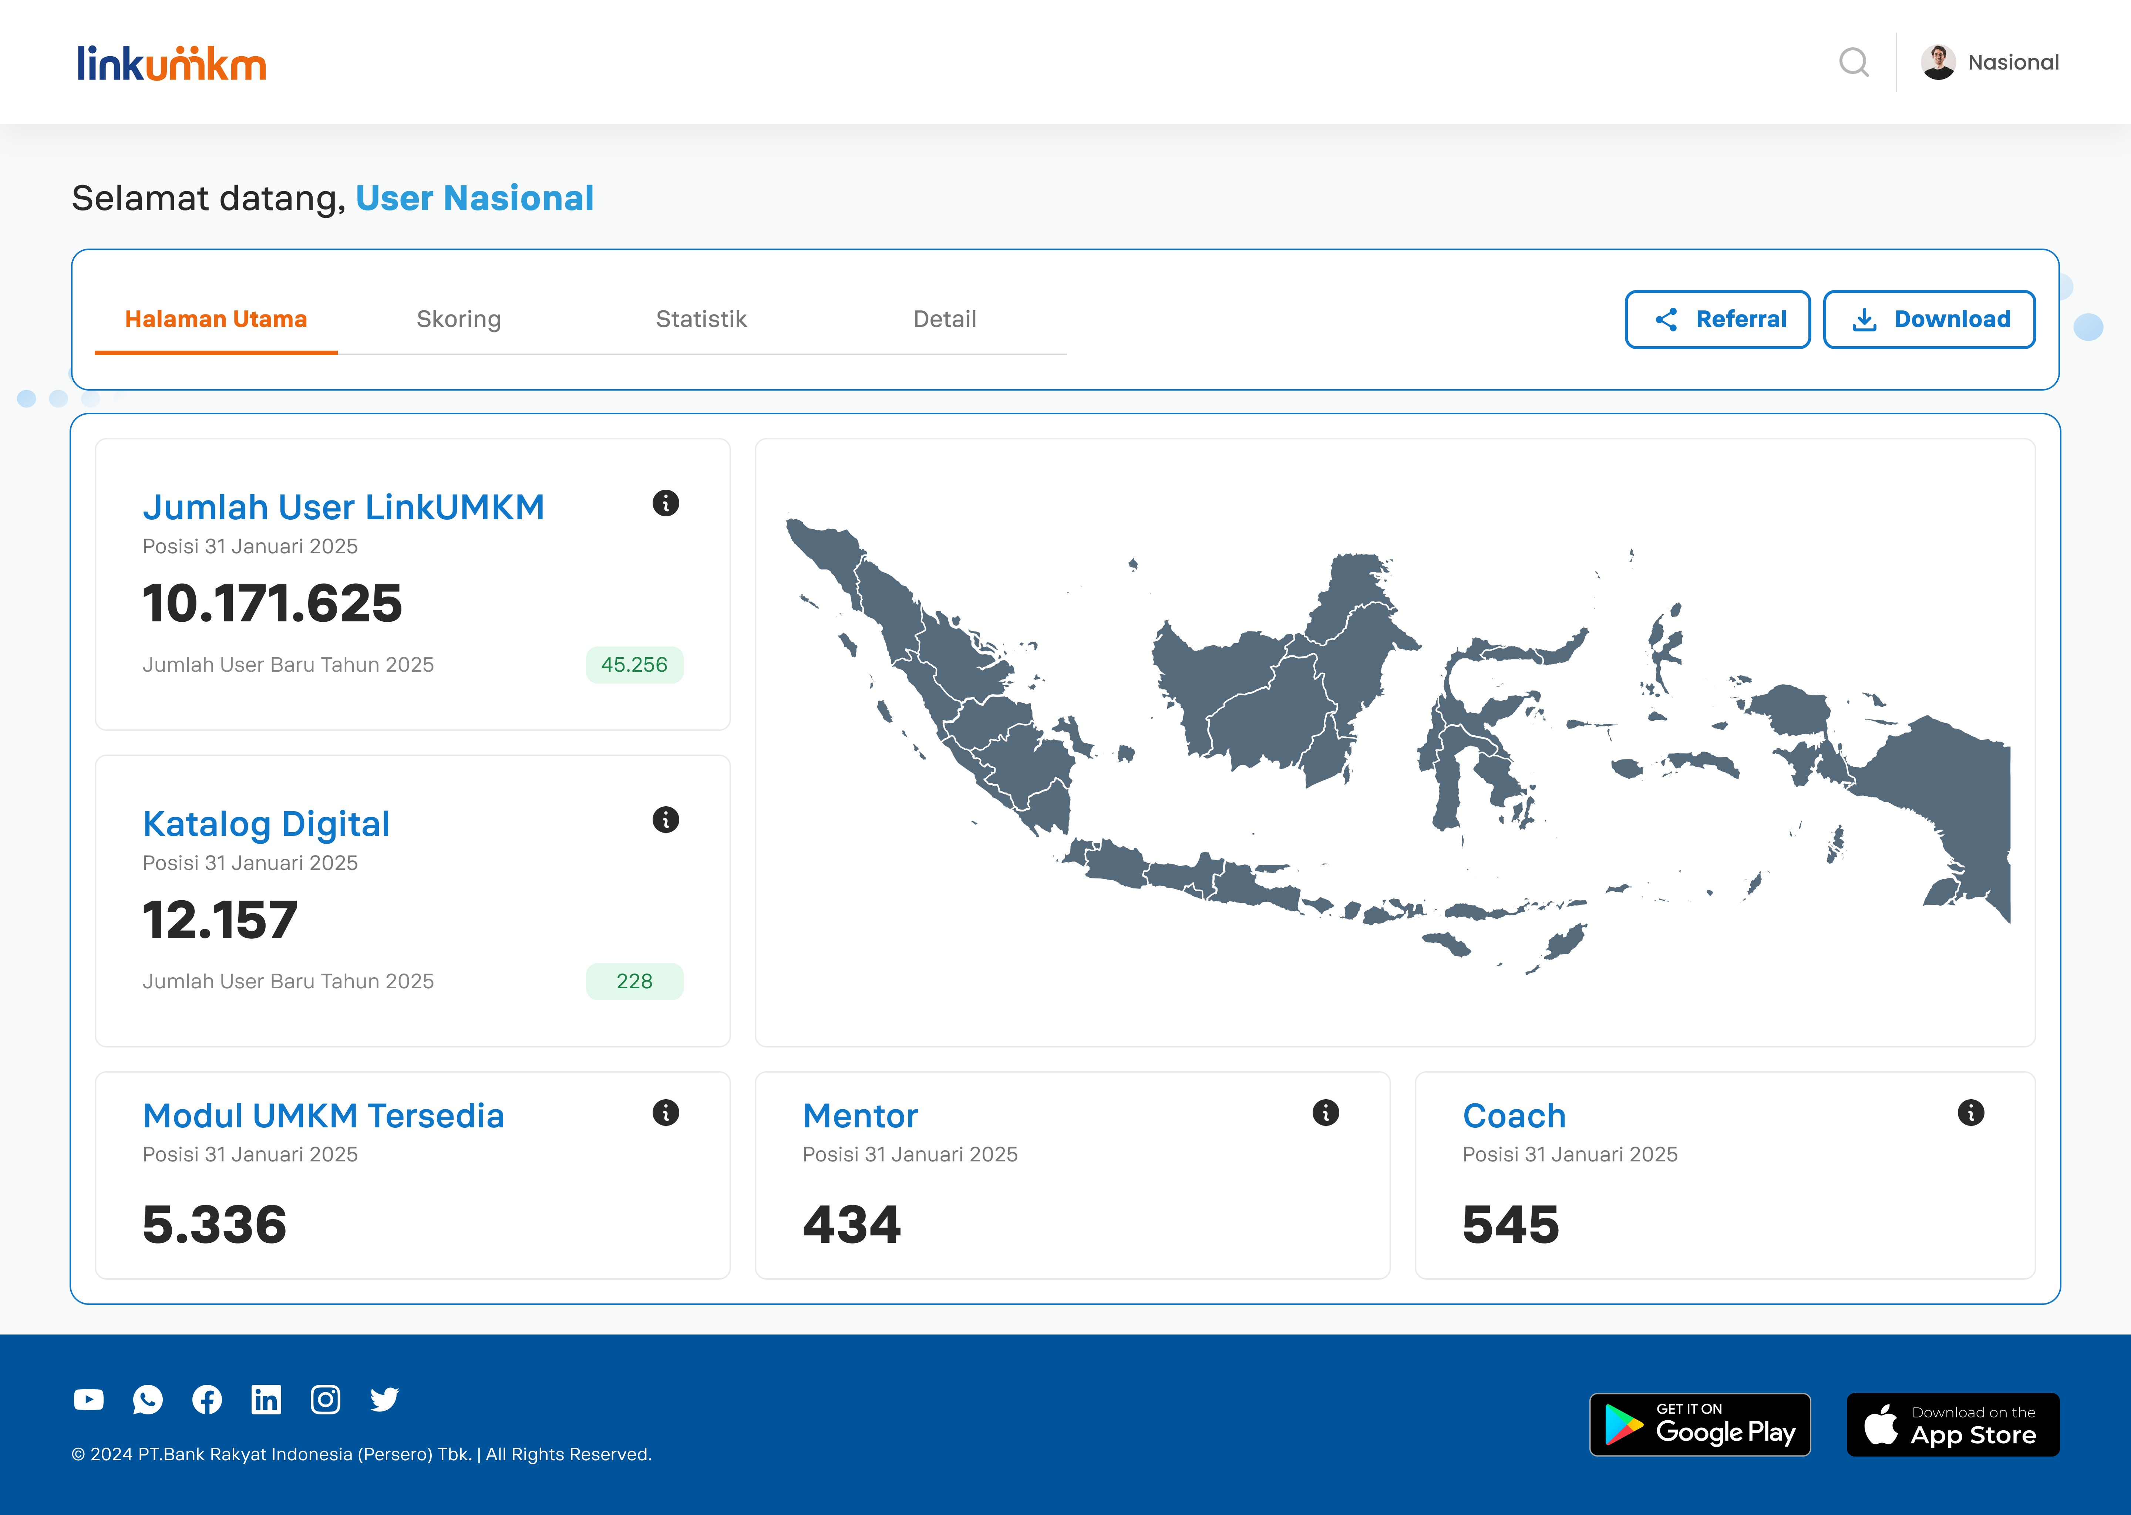This screenshot has width=2131, height=1515.
Task: Open the Twitter footer icon
Action: tap(384, 1399)
